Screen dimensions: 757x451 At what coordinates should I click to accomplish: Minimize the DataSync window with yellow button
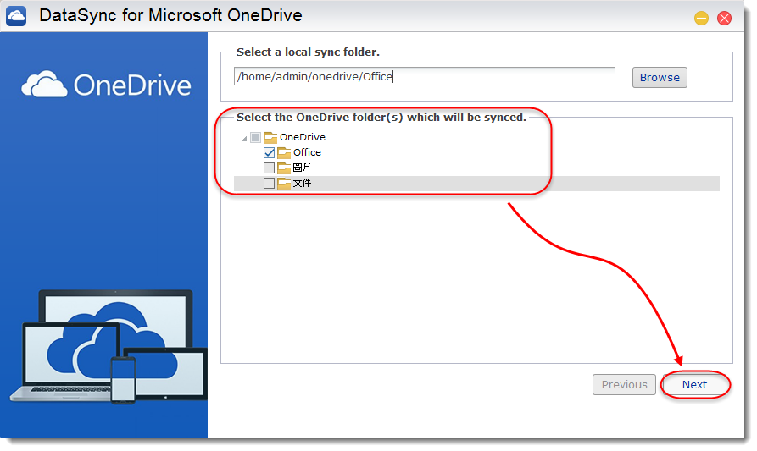coord(701,19)
